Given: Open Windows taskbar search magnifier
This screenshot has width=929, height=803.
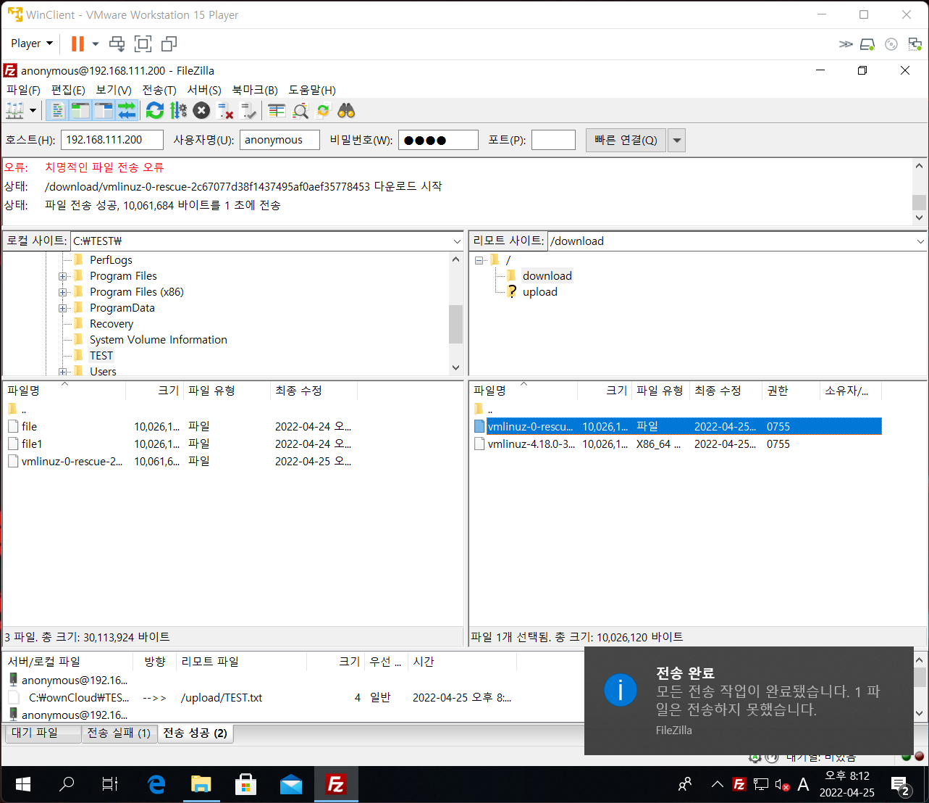Looking at the screenshot, I should (67, 784).
